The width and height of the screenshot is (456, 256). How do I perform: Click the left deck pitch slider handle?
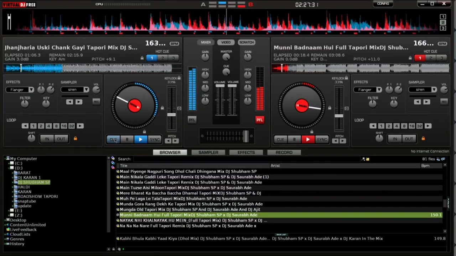171,115
